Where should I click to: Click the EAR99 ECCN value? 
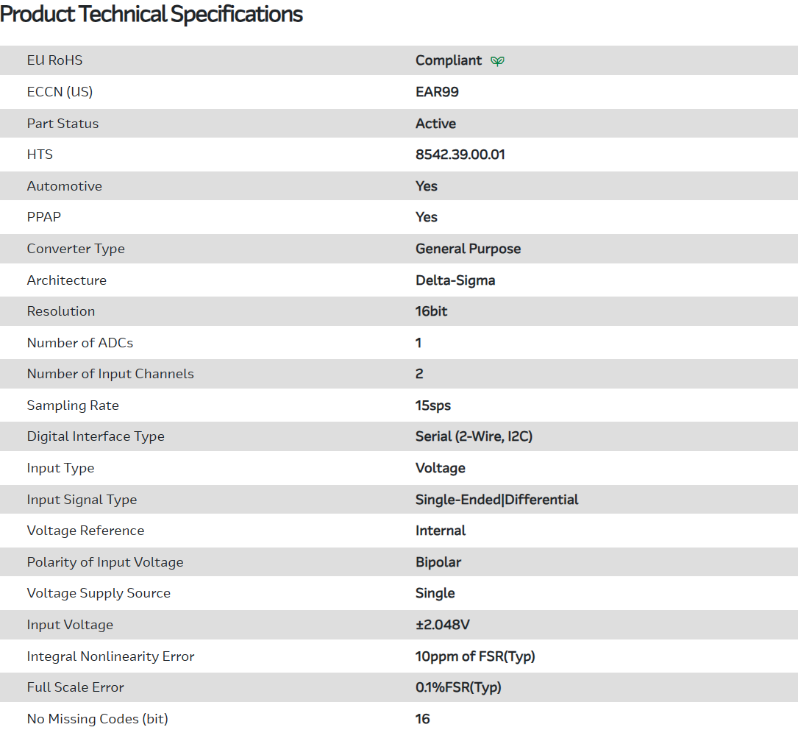(437, 92)
